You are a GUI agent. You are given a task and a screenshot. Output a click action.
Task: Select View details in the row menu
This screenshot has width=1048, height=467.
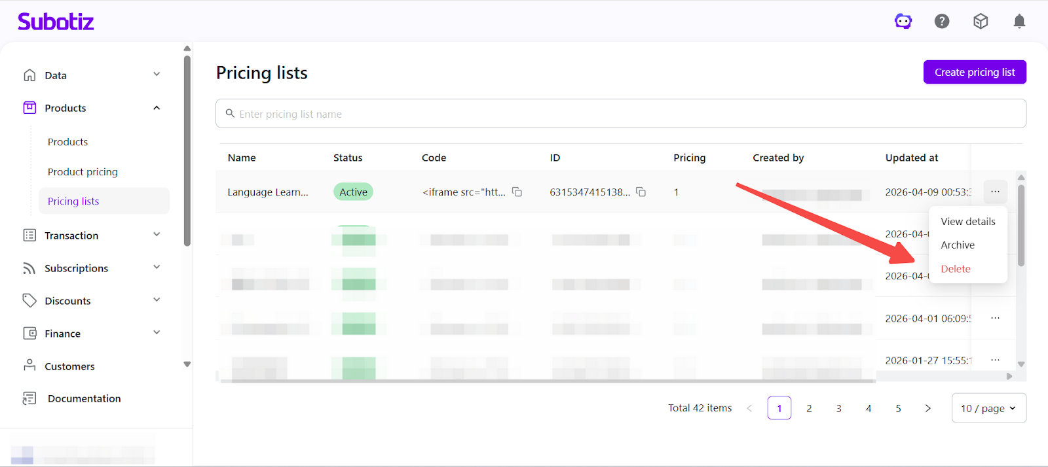tap(968, 221)
